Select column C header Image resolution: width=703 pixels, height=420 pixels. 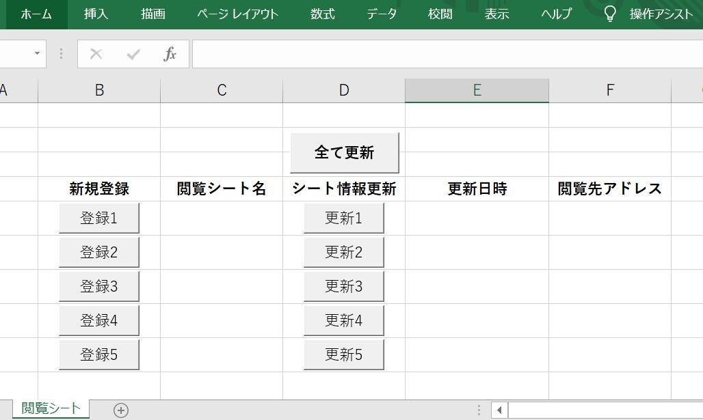[x=222, y=90]
